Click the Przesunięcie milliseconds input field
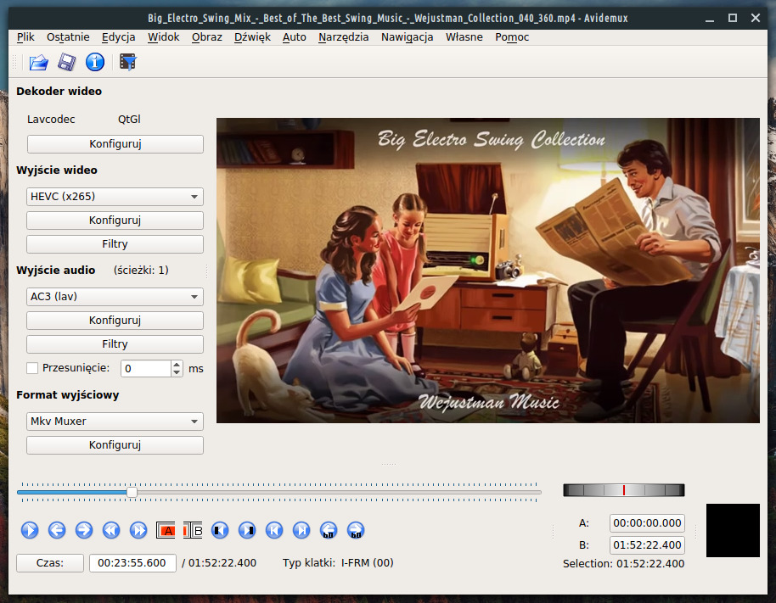The width and height of the screenshot is (776, 603). 146,368
